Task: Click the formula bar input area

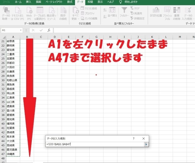Action: tap(124, 30)
